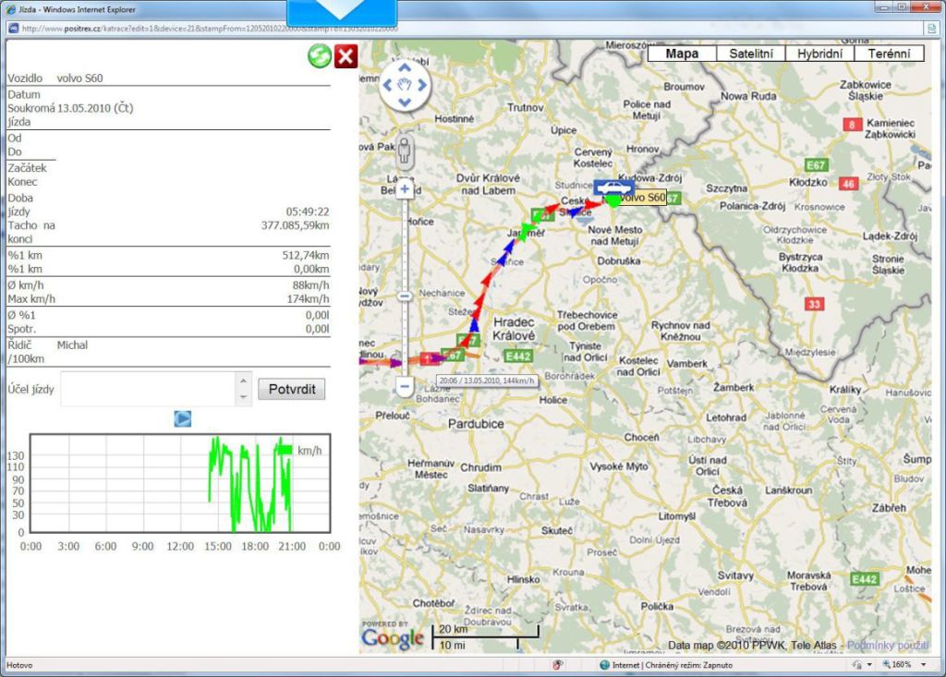Click the map zoom slider handle
946x677 pixels.
click(405, 296)
